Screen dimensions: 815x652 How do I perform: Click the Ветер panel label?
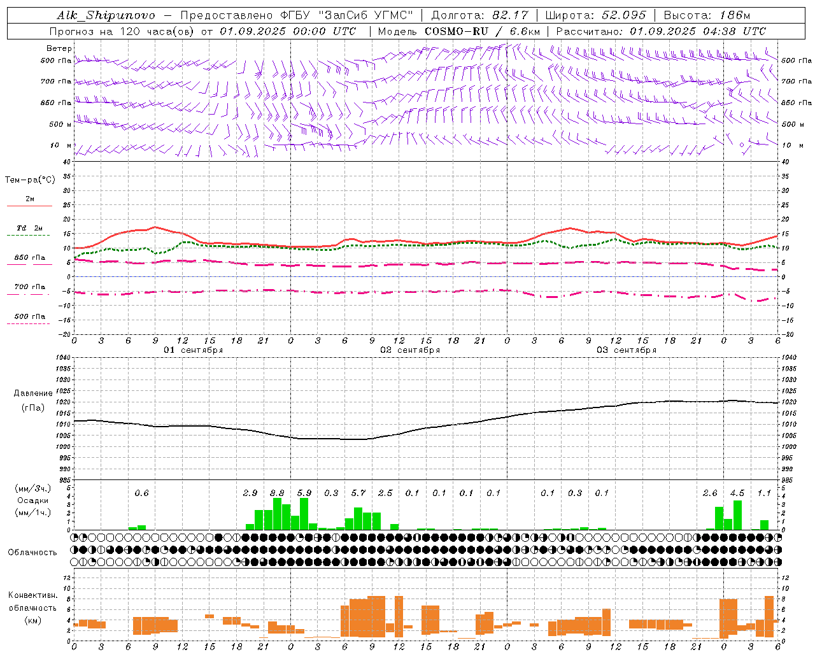pos(59,48)
